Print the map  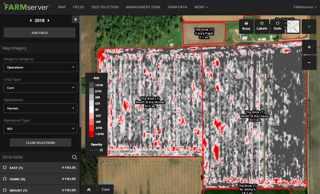tap(246, 26)
